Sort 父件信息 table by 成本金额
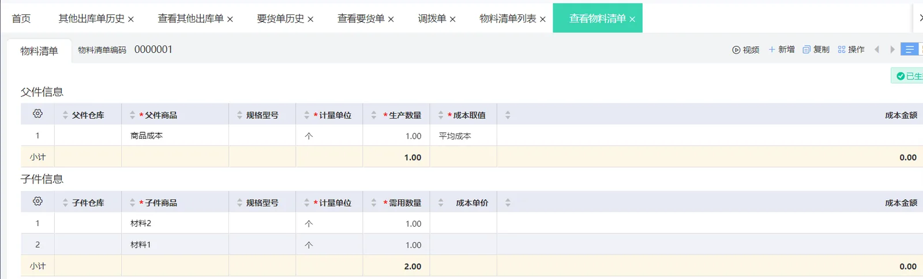Screen dimensions: 923x279 pyautogui.click(x=508, y=115)
